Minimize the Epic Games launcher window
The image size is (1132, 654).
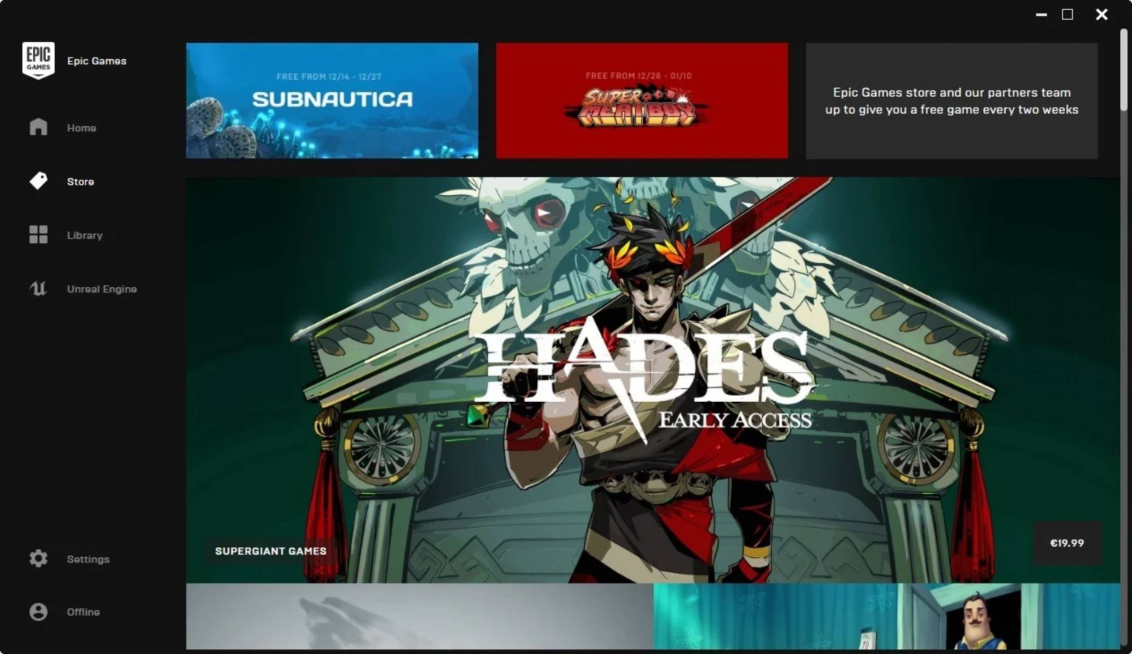click(x=1041, y=15)
